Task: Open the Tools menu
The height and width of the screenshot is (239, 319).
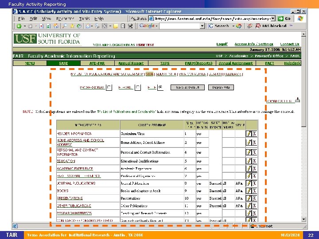Action: coord(84,19)
